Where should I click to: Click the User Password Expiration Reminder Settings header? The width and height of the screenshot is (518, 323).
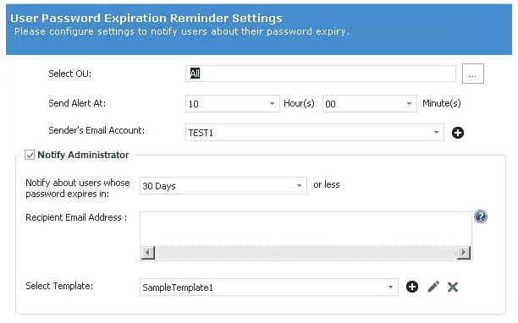tap(146, 18)
